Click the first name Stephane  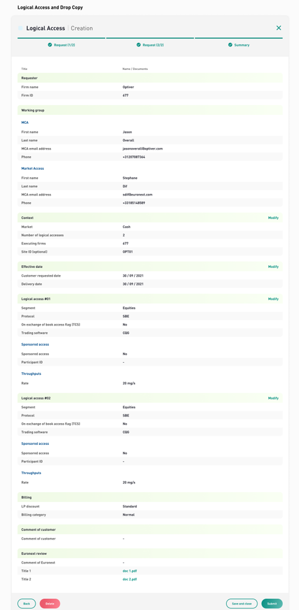130,178
